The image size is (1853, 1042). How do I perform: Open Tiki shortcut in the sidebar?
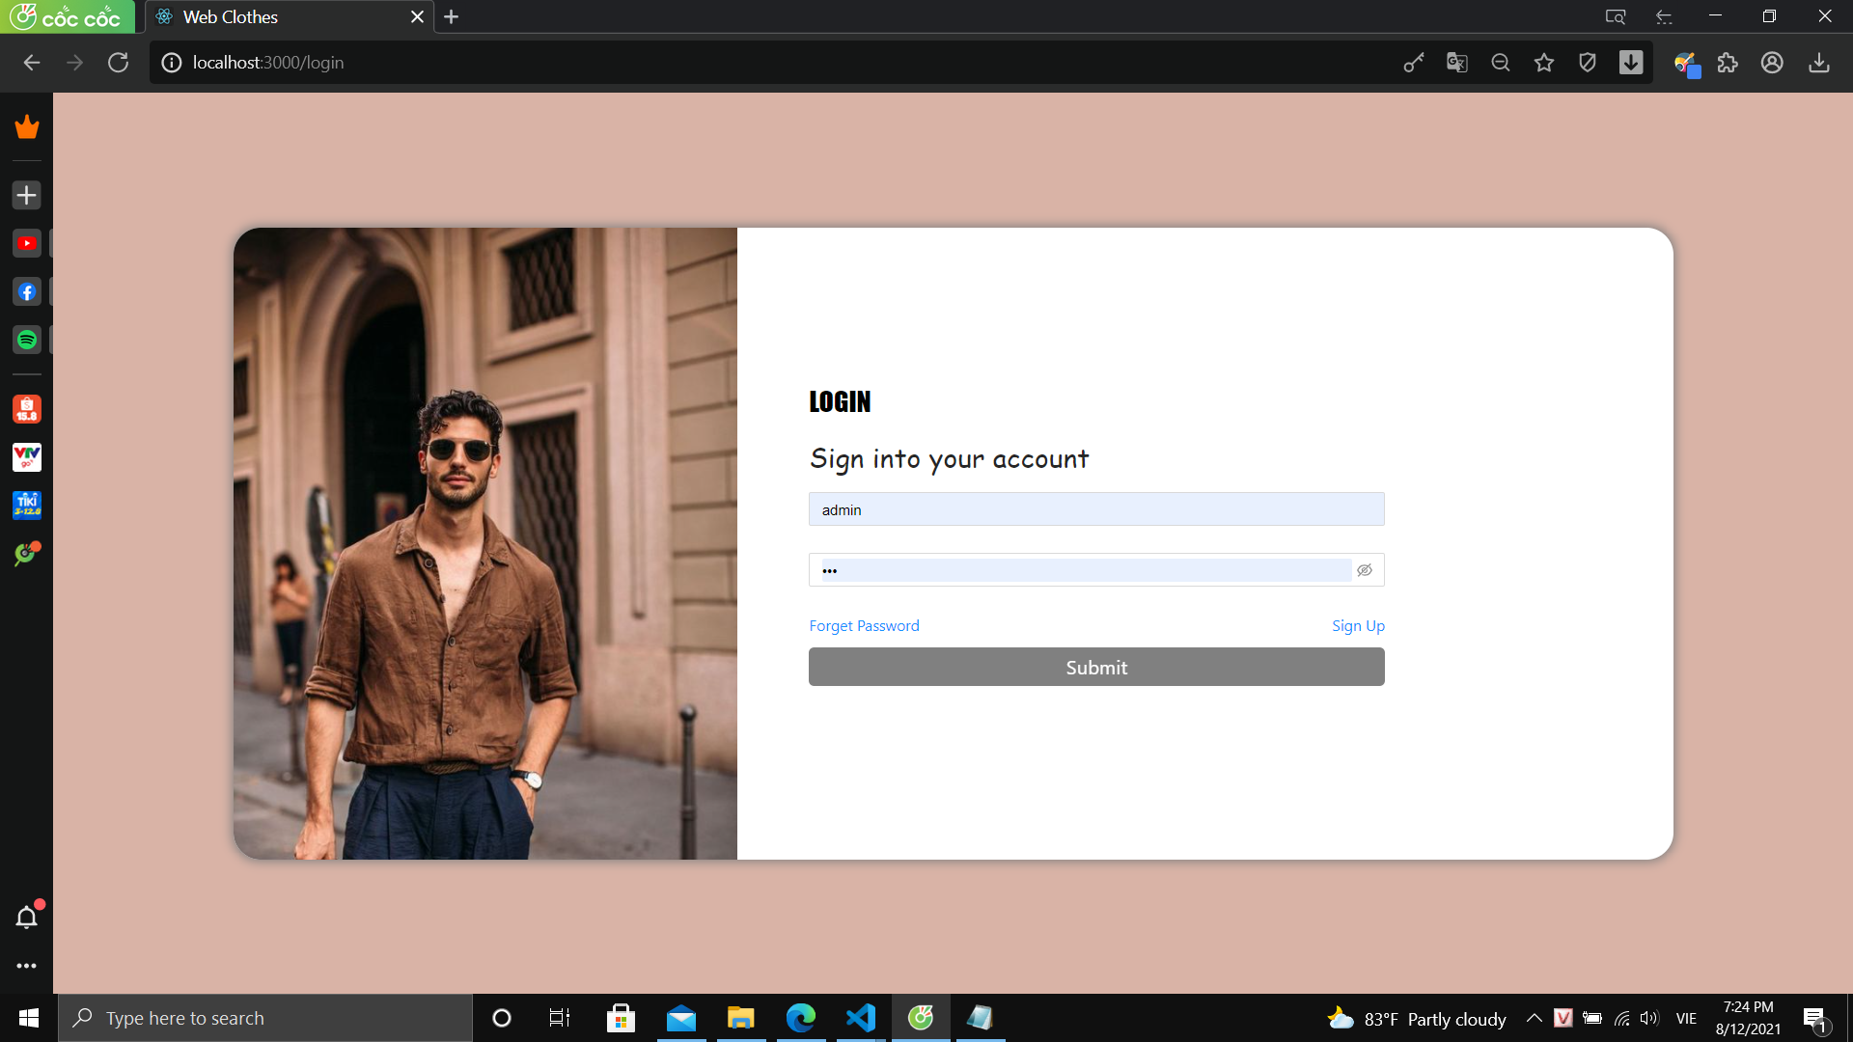[x=27, y=505]
